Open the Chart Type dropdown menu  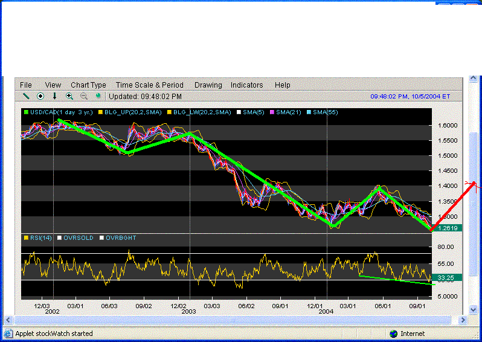[88, 85]
